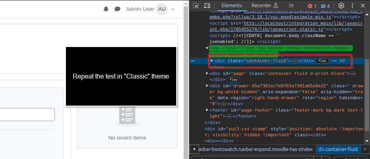
Task: Toggle the flex badge under div page
Action: 233,80
